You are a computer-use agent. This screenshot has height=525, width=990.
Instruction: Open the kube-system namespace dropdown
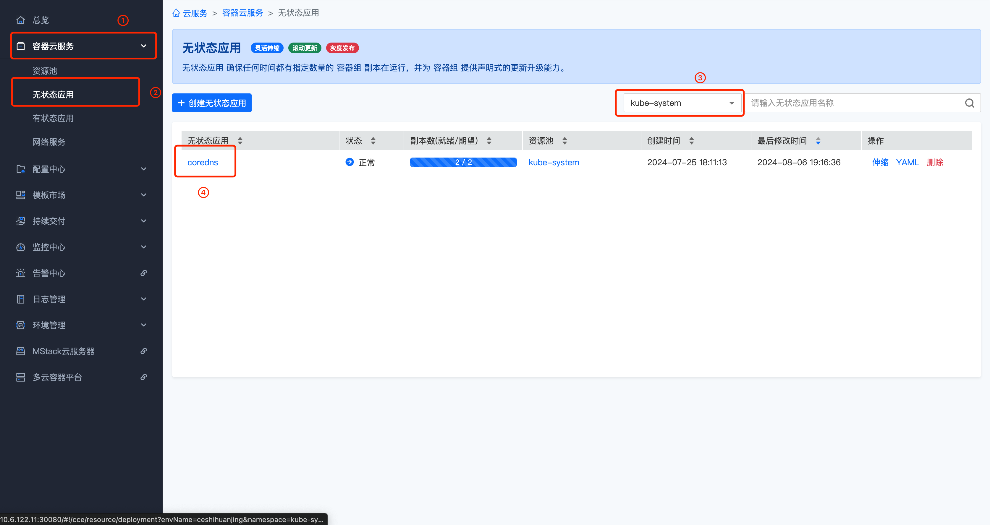click(682, 103)
